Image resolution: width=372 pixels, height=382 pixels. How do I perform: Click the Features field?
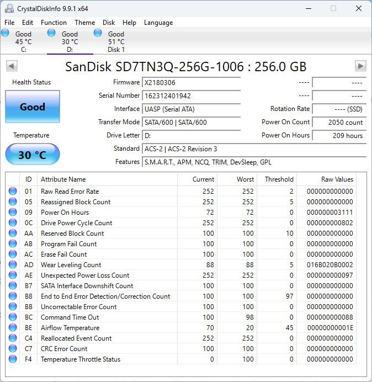point(254,162)
